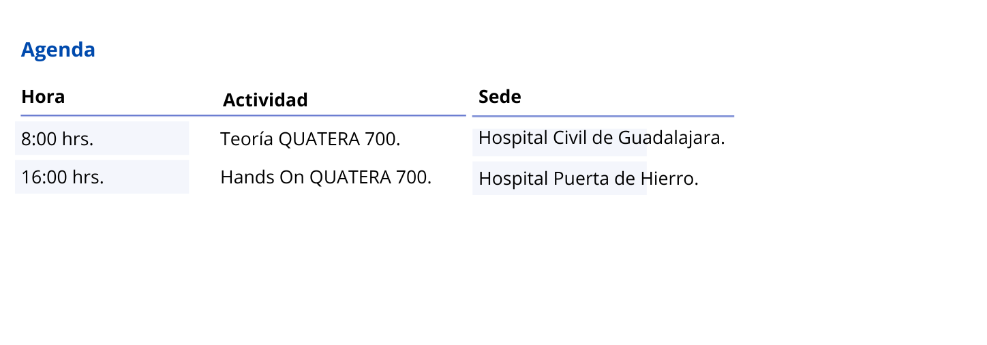Click Hospital Puerta de Hierro venue
The height and width of the screenshot is (345, 987).
click(589, 179)
